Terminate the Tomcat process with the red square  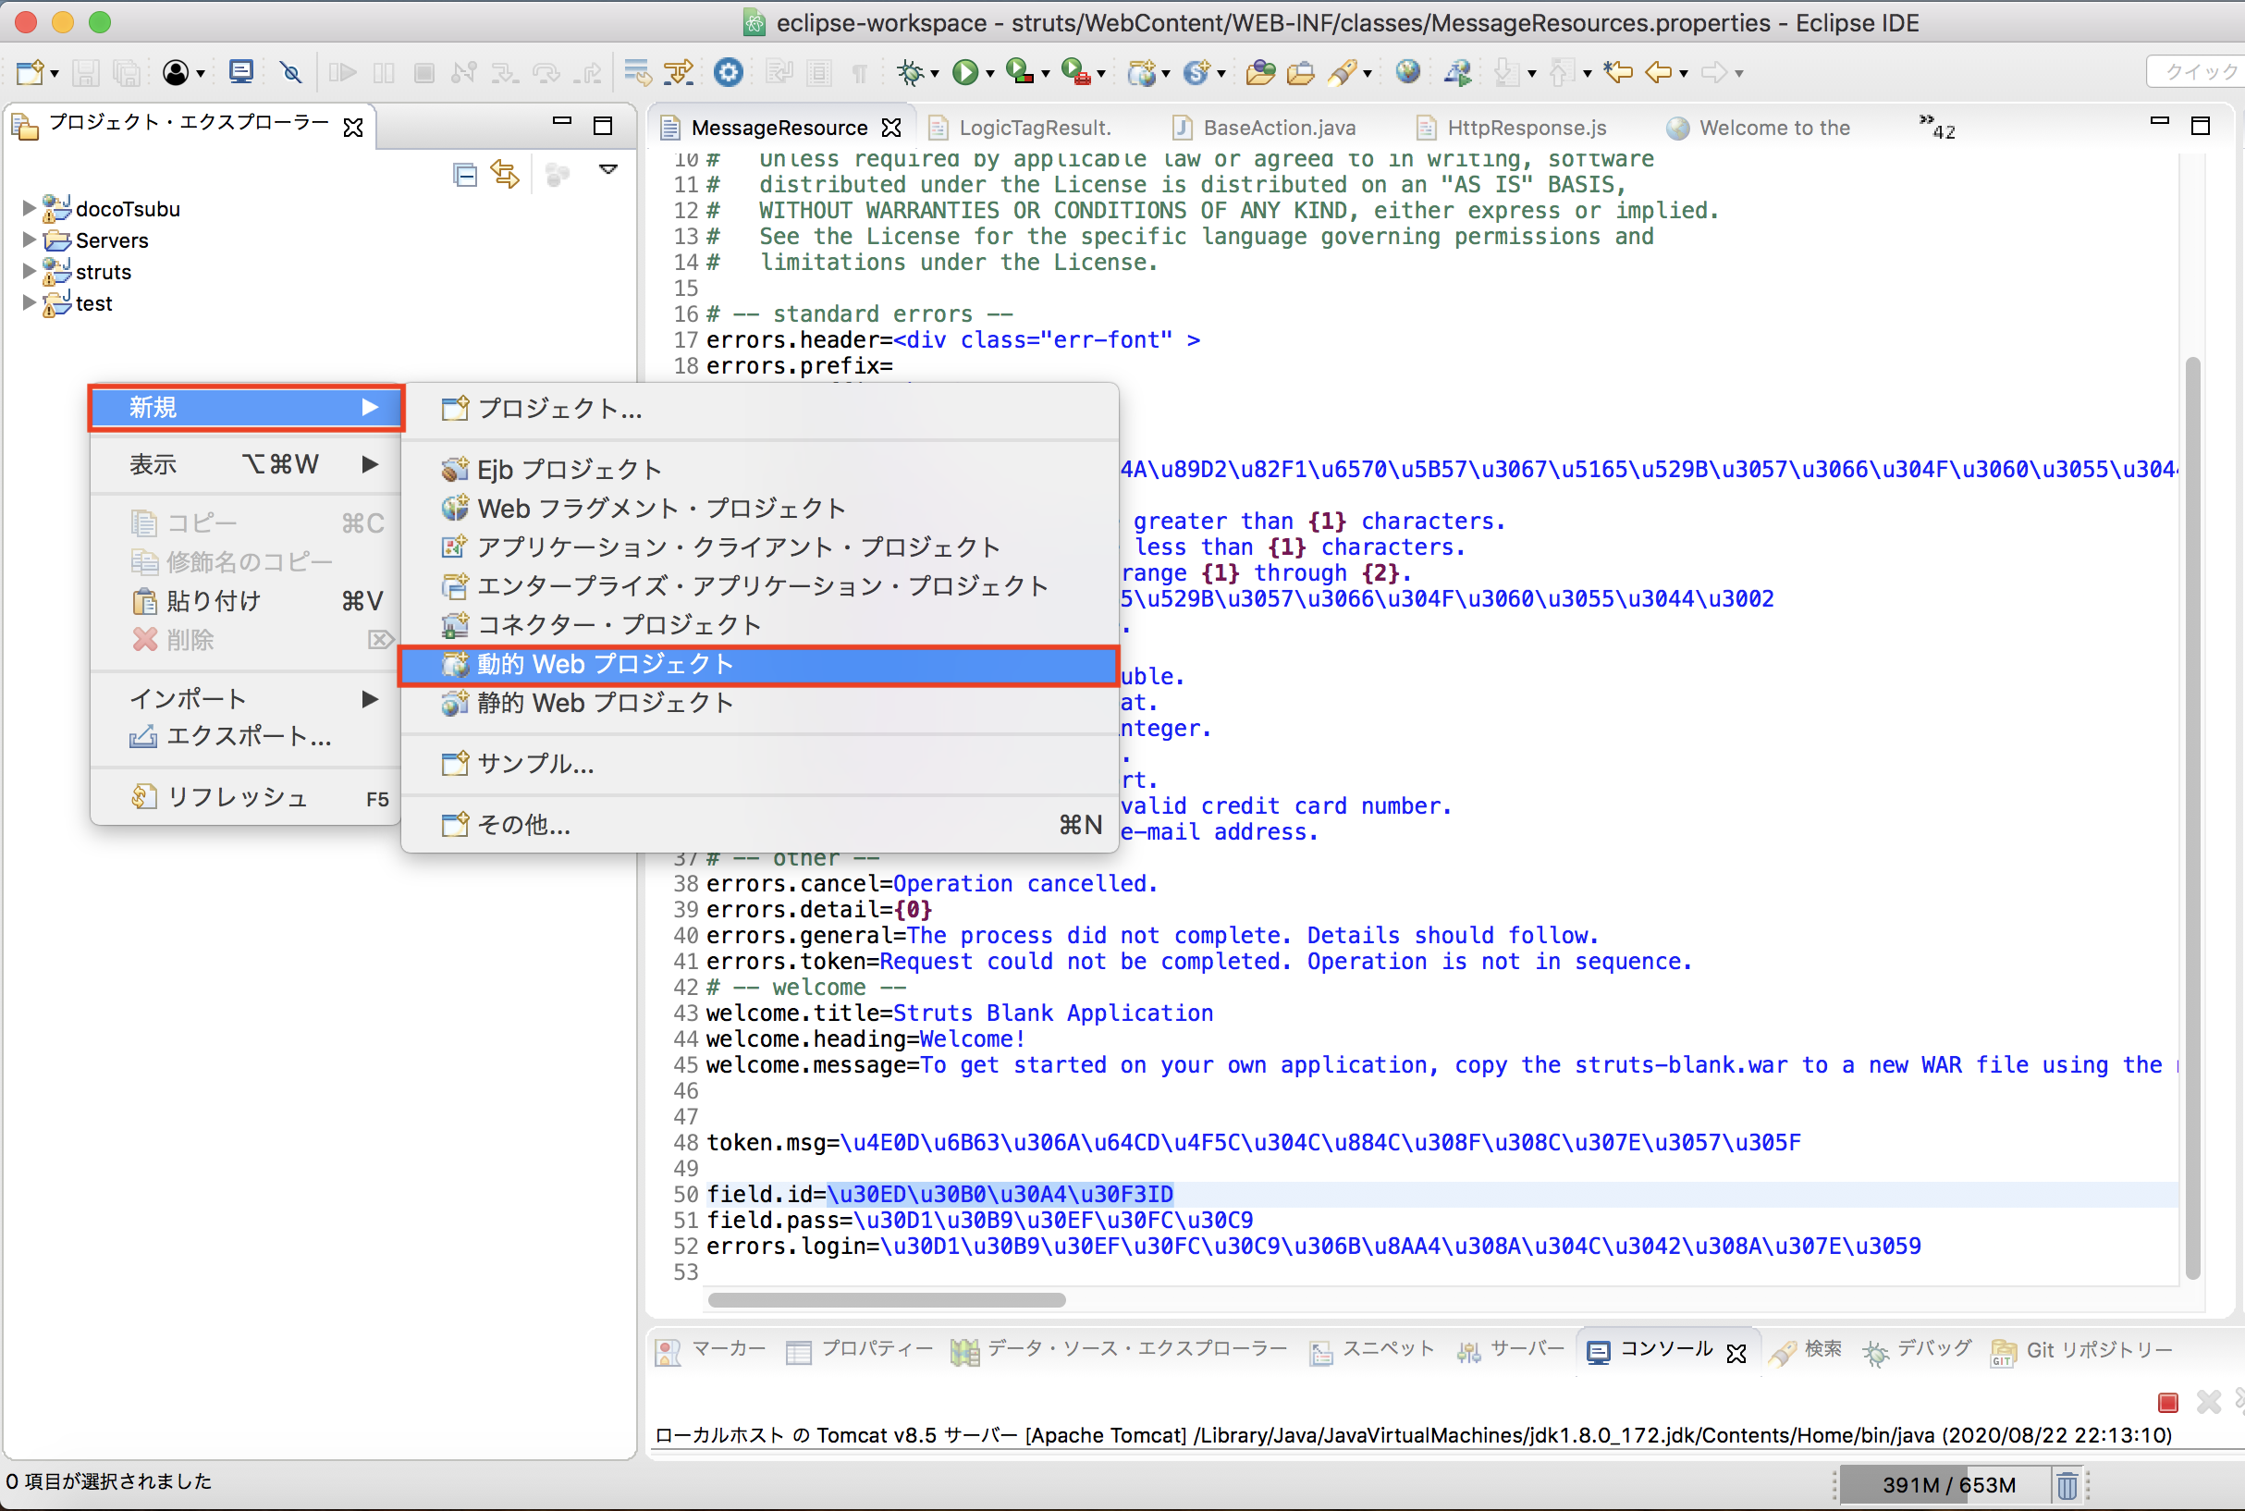coord(2167,1403)
